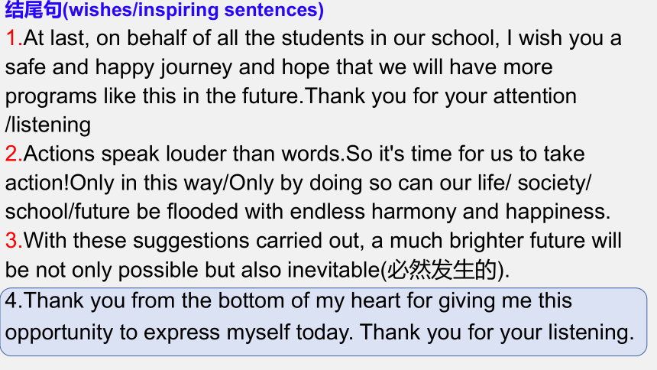Click the word 'attention' in the third line
The width and height of the screenshot is (657, 370).
coord(535,96)
